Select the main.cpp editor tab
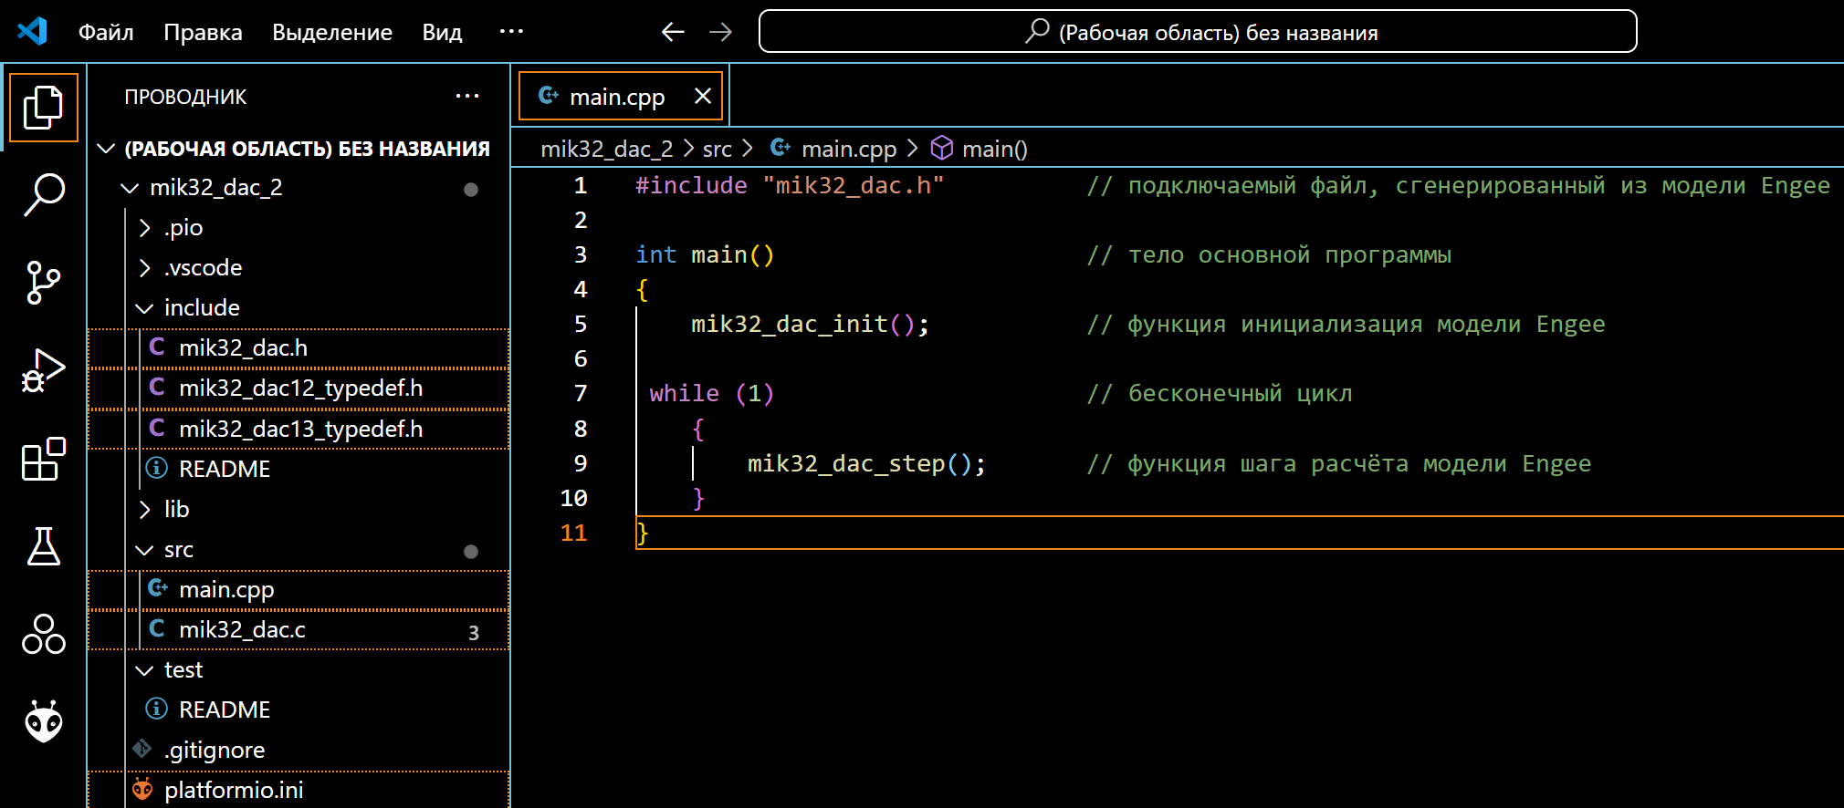1844x808 pixels. tap(616, 97)
